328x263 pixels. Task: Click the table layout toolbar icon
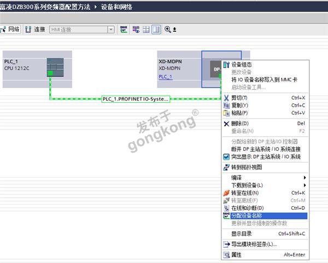point(146,30)
